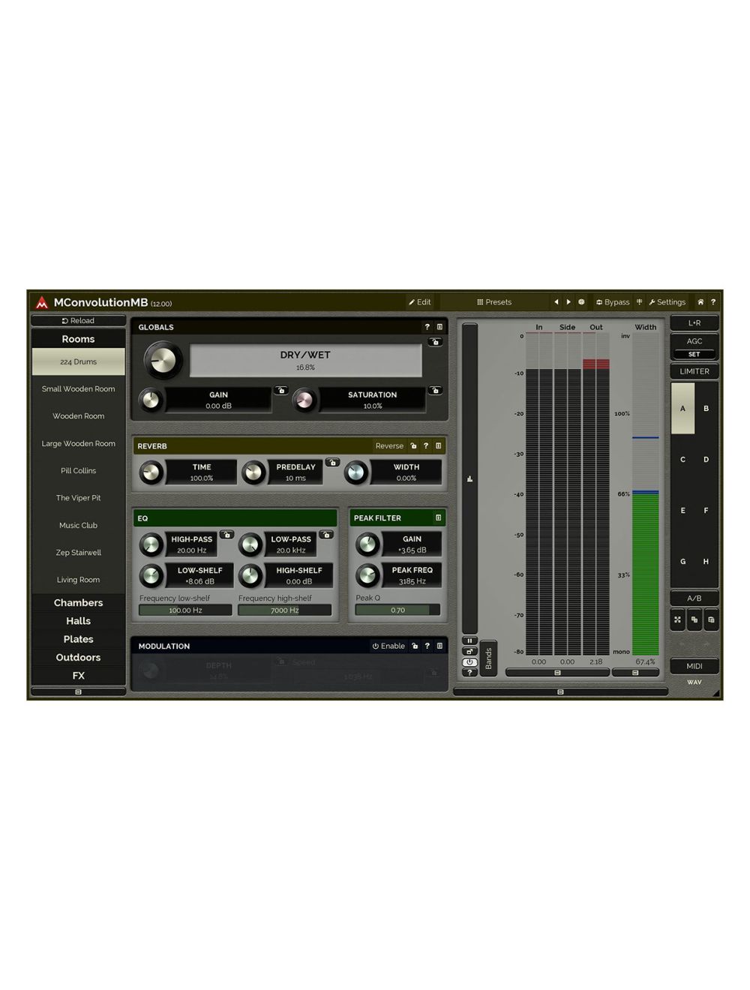Open the WAV tab
The width and height of the screenshot is (750, 990).
tap(695, 682)
